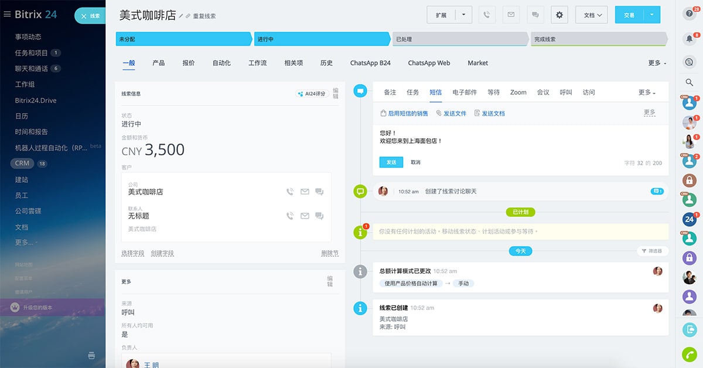Expand 更多 in the main tab bar
The width and height of the screenshot is (703, 368).
click(657, 63)
